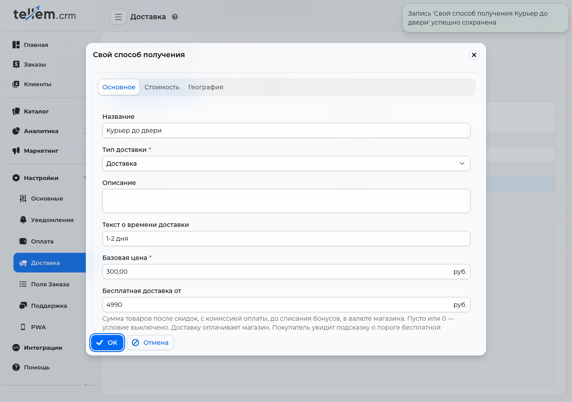
Task: Click the Клиенты contacts icon
Action: (x=16, y=84)
